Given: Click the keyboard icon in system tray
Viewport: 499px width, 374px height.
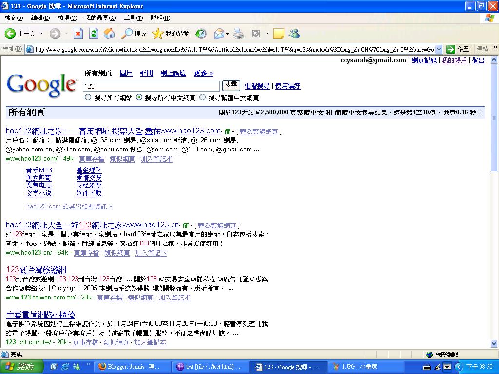Looking at the screenshot, I should click(x=427, y=367).
